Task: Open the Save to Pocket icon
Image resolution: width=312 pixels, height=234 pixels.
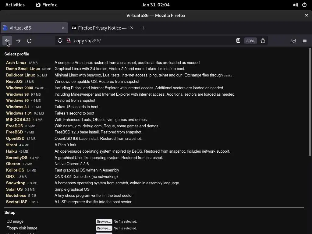Action: pos(294,41)
